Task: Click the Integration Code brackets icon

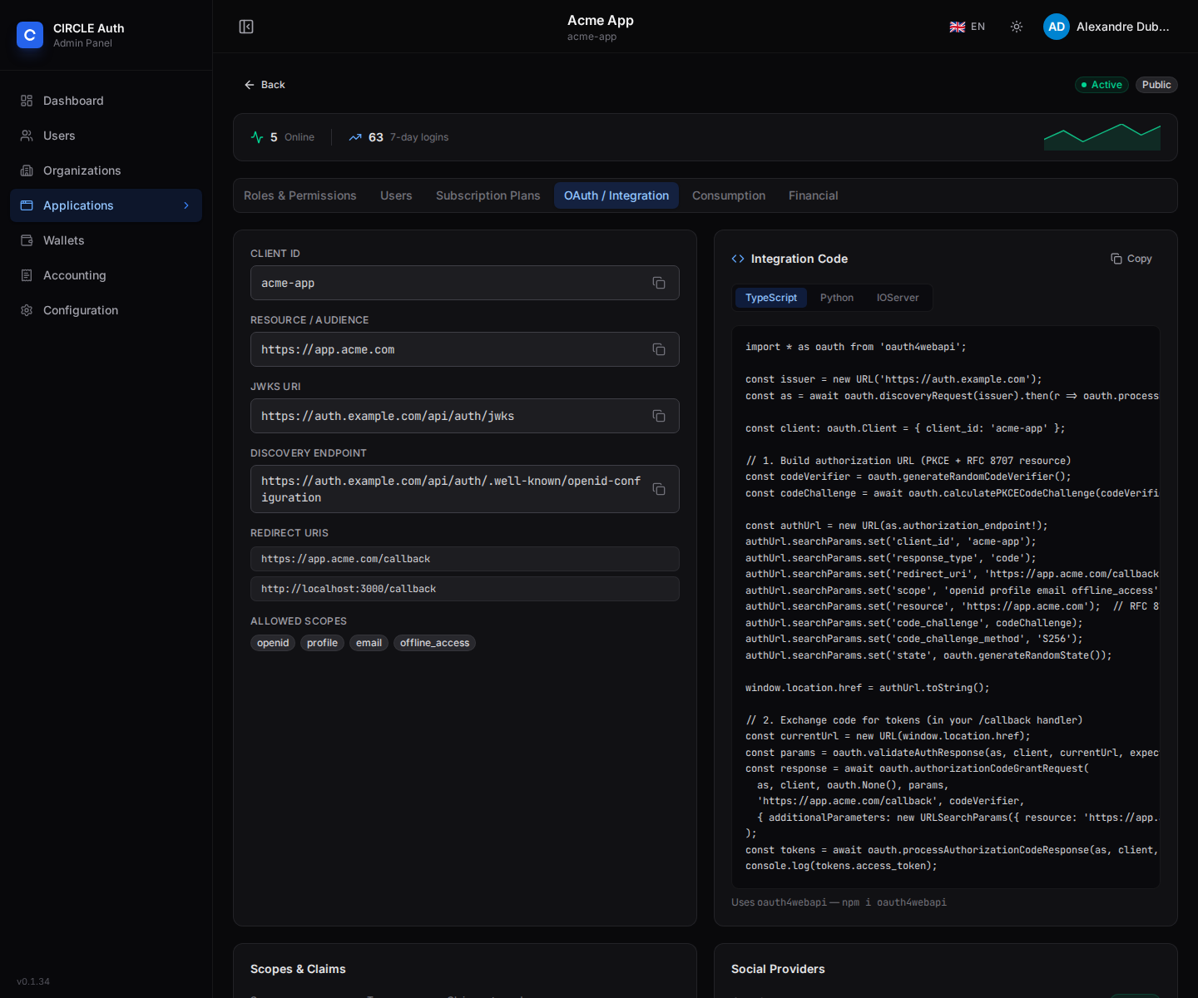Action: coord(738,259)
